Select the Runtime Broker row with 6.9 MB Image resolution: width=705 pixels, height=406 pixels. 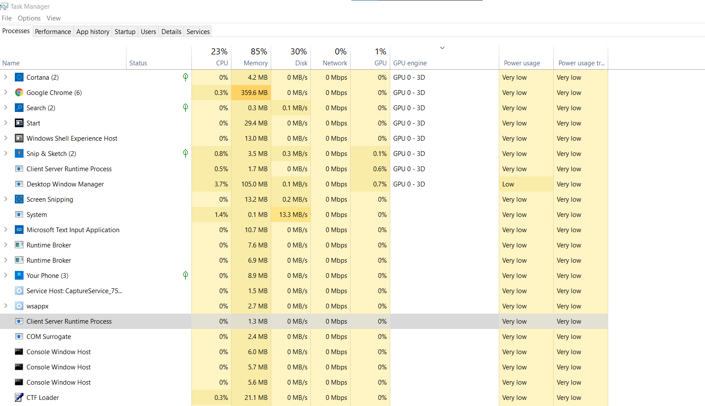[x=304, y=261]
